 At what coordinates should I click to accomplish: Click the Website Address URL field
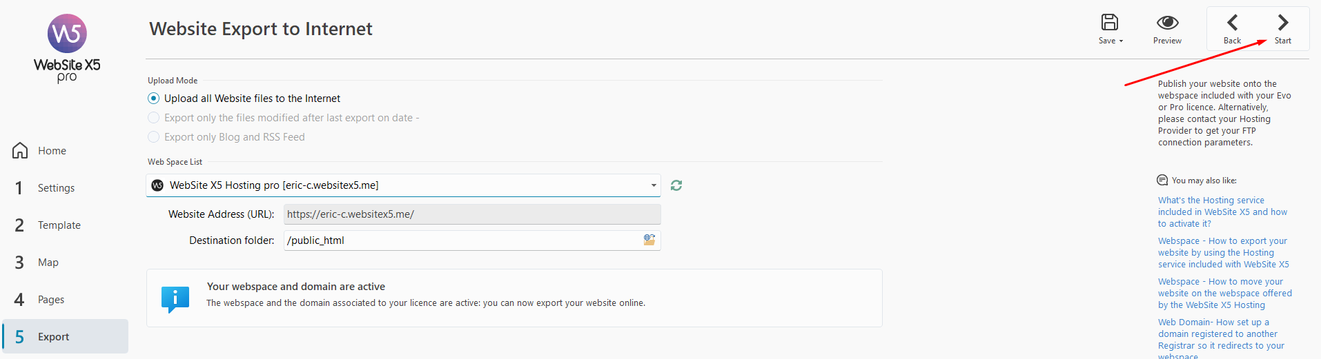[472, 214]
